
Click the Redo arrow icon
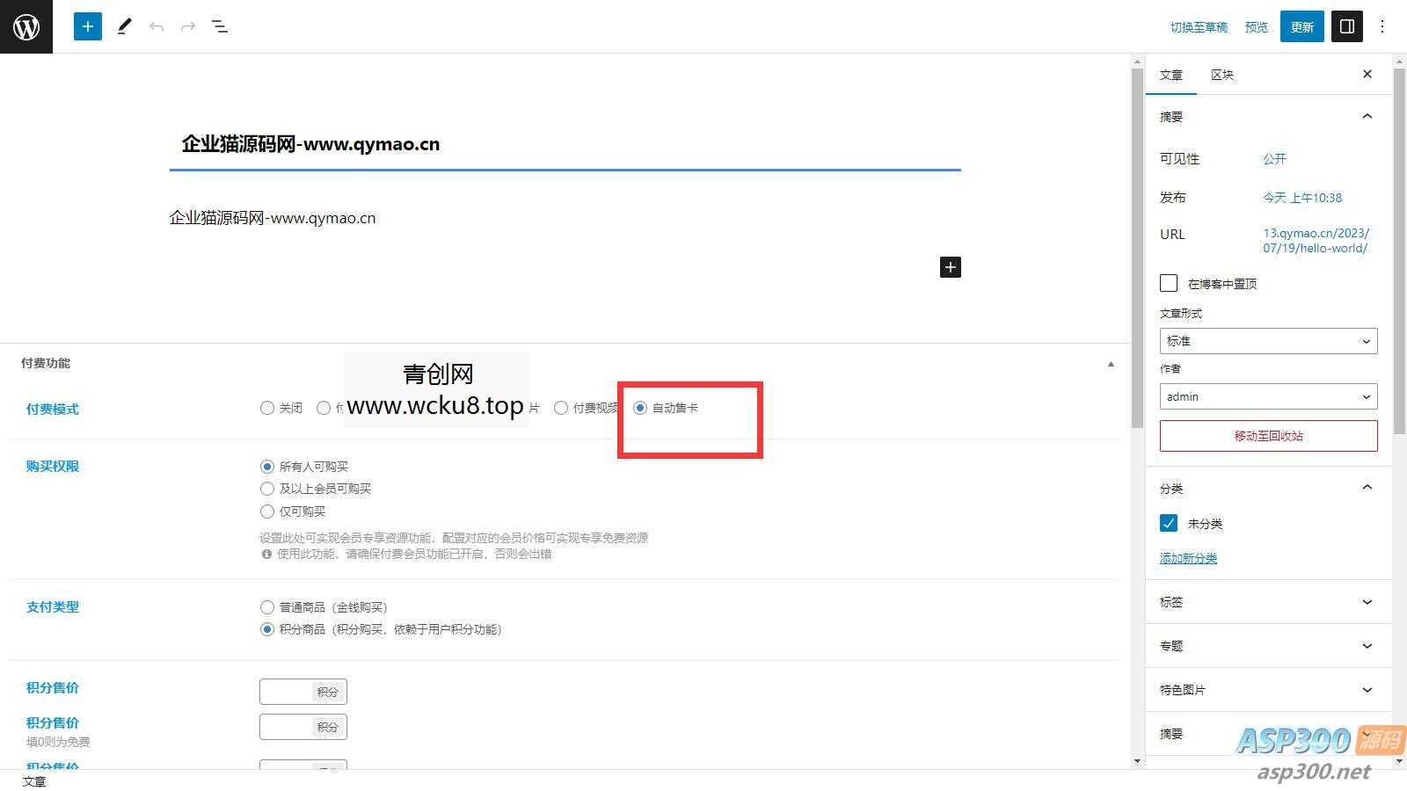pyautogui.click(x=187, y=26)
